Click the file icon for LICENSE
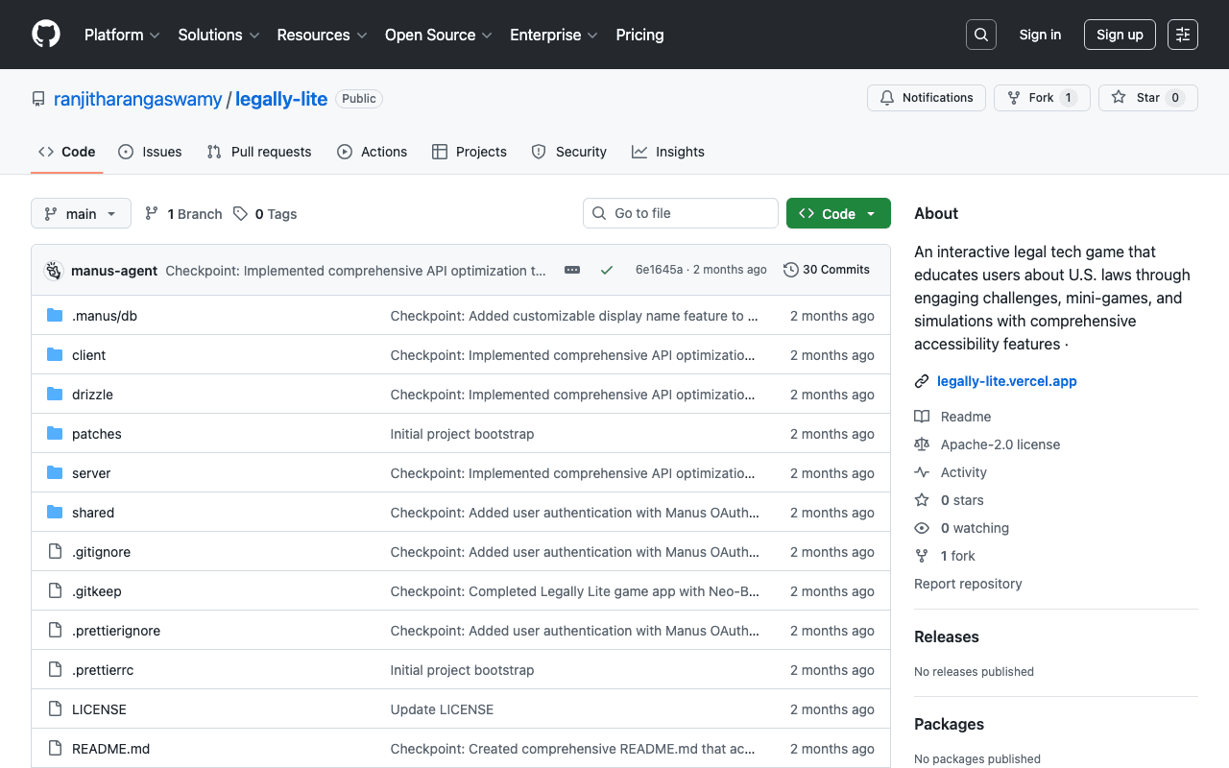 click(x=55, y=709)
